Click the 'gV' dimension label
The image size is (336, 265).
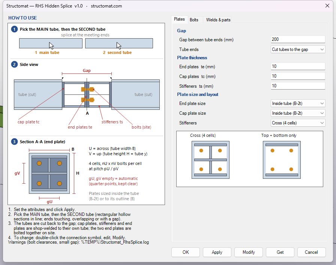point(17,173)
